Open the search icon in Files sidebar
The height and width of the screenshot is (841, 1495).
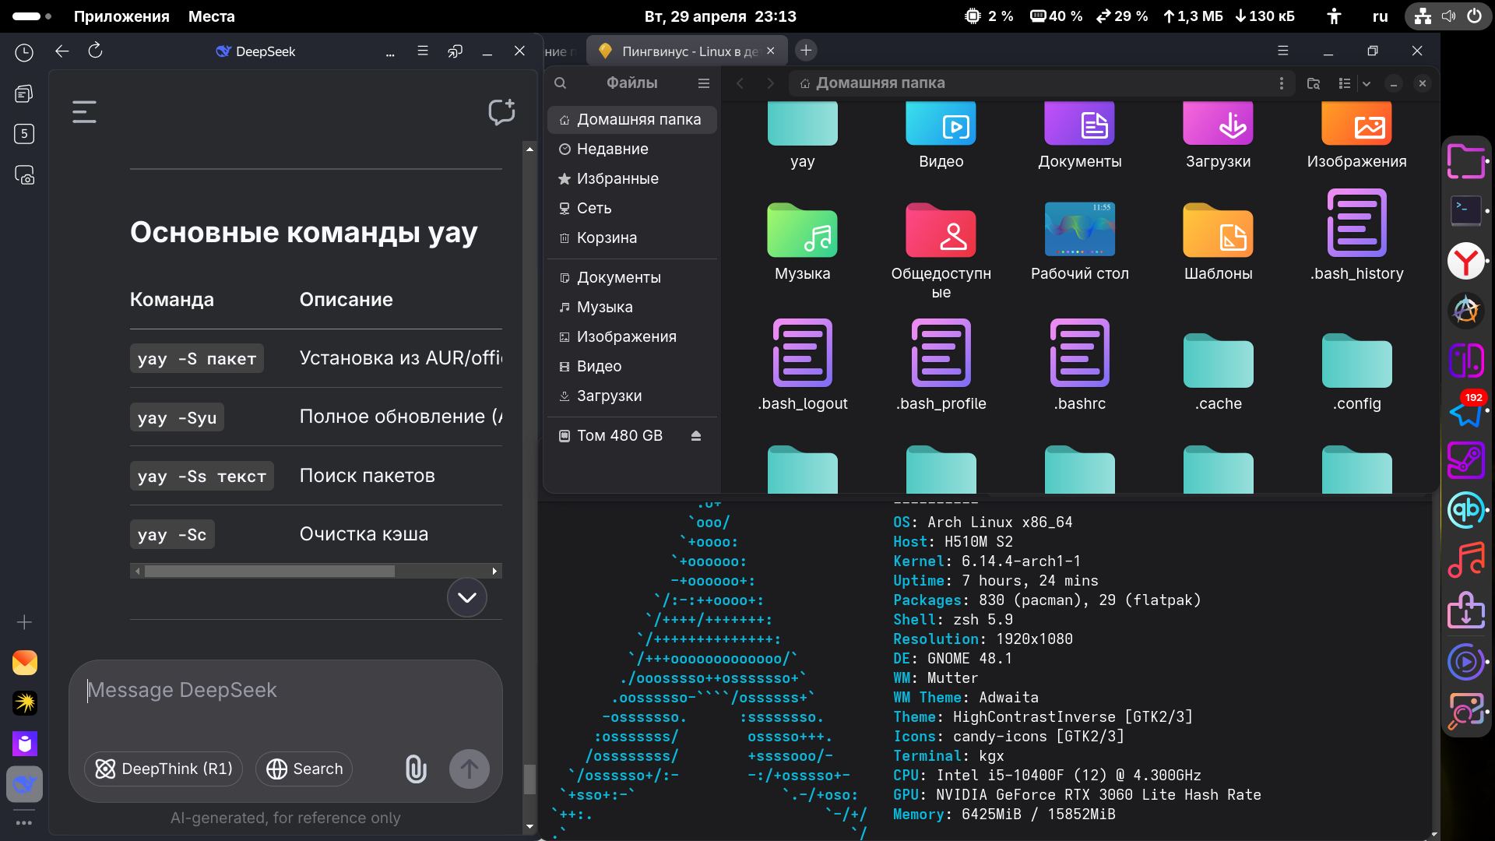click(x=560, y=83)
